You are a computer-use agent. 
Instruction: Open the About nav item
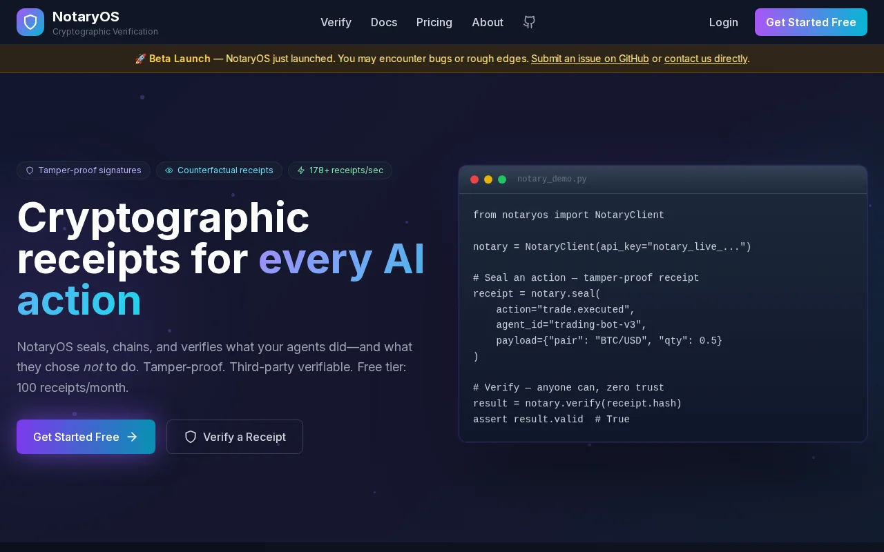[488, 22]
